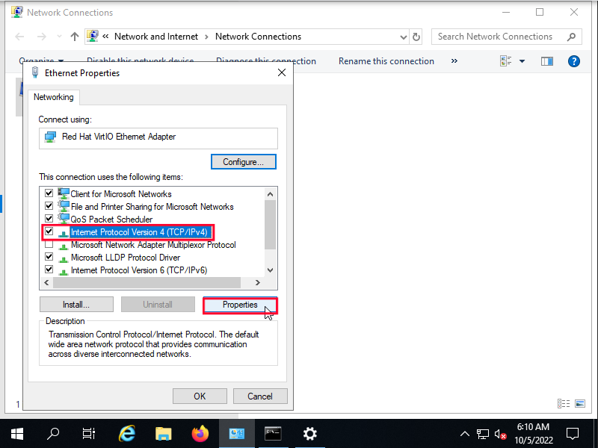Select File and Printer Sharing item text
The image size is (598, 448).
[152, 207]
